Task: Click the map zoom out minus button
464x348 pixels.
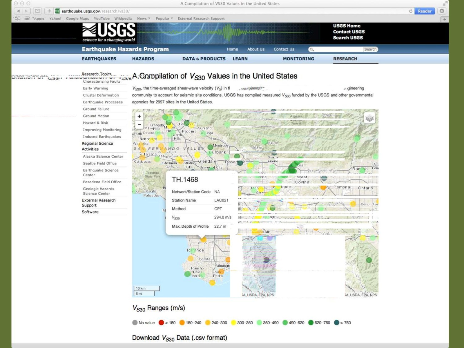Action: (139, 125)
